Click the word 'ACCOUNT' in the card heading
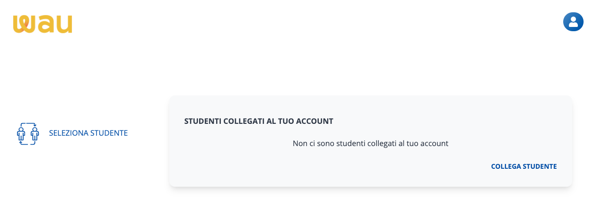Image resolution: width=593 pixels, height=208 pixels. pyautogui.click(x=314, y=121)
